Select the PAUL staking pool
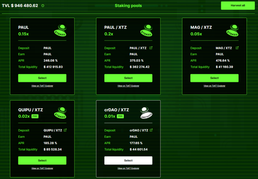This screenshot has width=258, height=179. click(x=42, y=78)
